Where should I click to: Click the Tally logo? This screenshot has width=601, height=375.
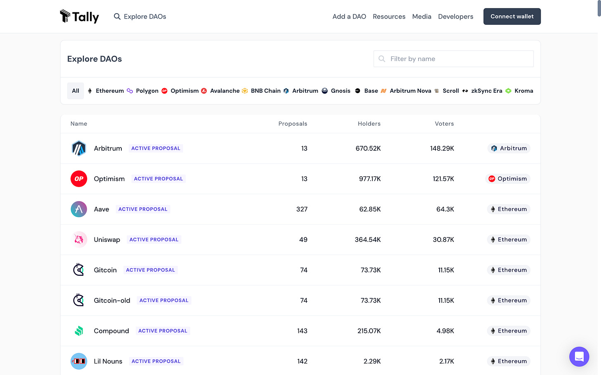(79, 16)
